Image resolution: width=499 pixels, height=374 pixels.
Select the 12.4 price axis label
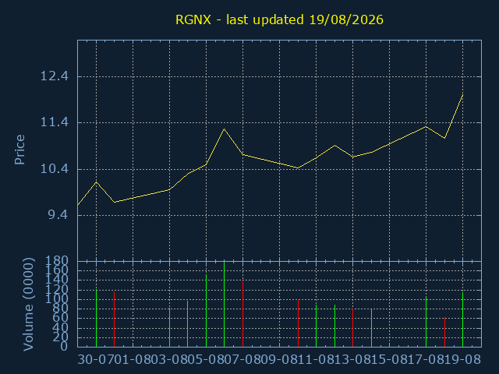coord(55,76)
